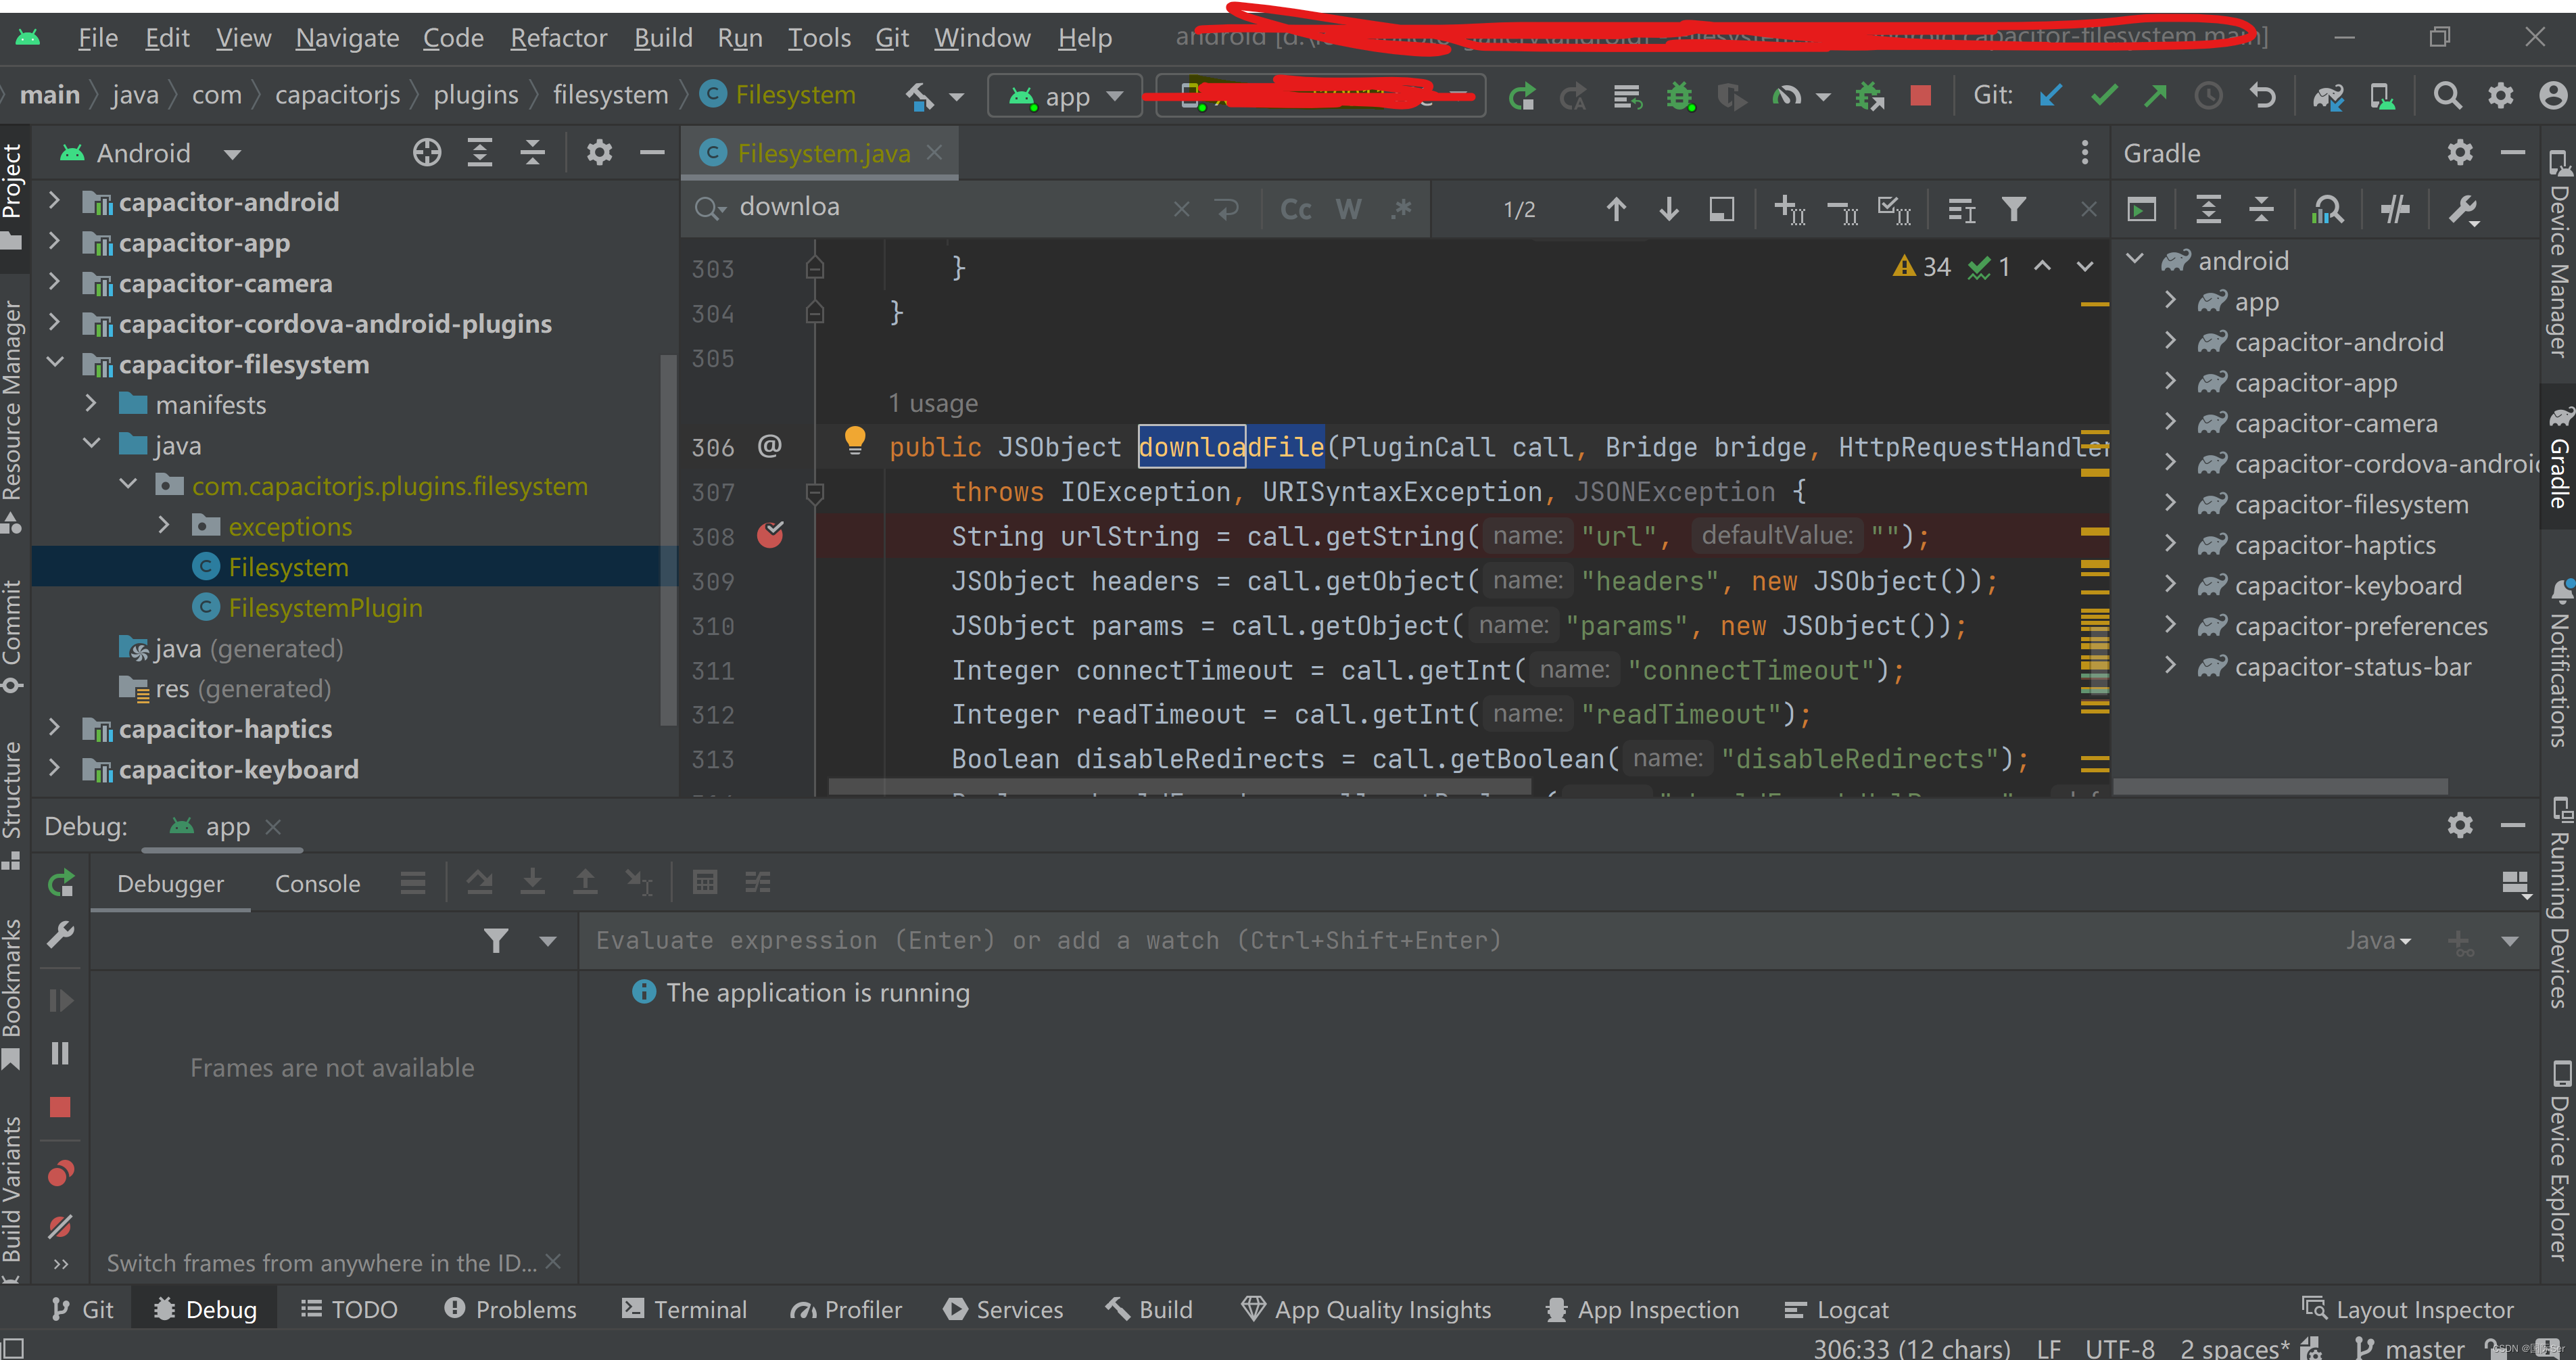This screenshot has height=1360, width=2576.
Task: Click the Search Everywhere magnifier icon
Action: [2447, 95]
